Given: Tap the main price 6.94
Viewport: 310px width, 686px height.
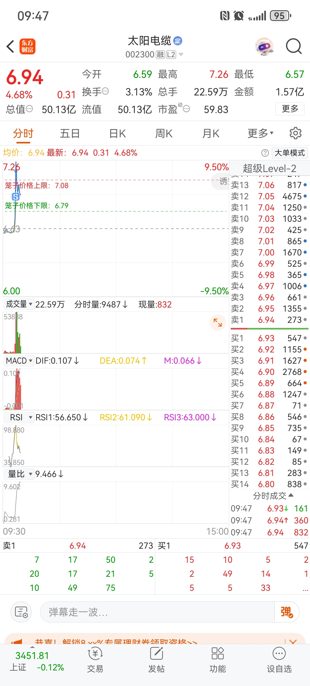Looking at the screenshot, I should (24, 77).
